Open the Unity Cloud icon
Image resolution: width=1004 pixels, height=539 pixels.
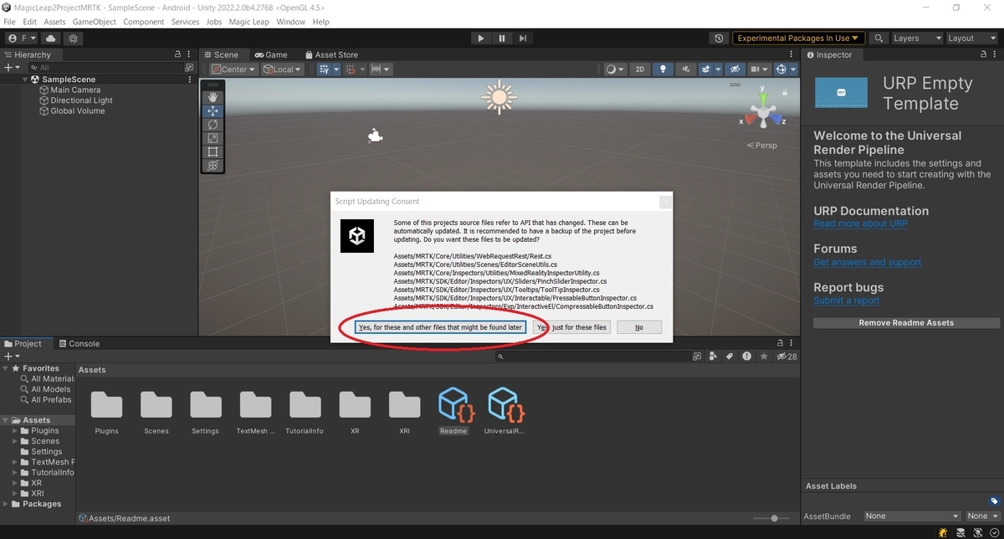coord(52,38)
